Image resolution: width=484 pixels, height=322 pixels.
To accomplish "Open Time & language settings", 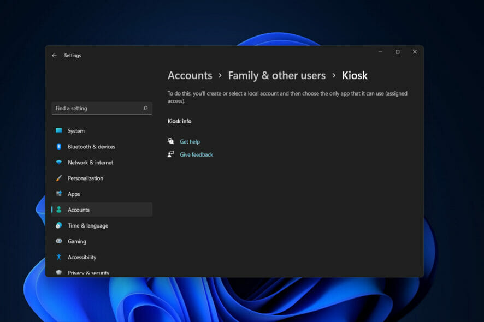I will (102, 225).
